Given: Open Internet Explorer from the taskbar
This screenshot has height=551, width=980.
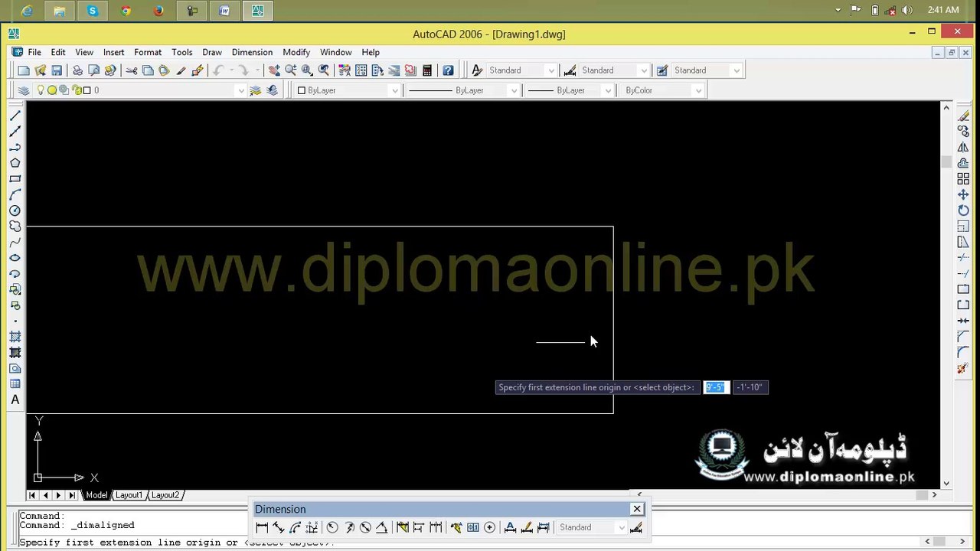Looking at the screenshot, I should (x=27, y=11).
